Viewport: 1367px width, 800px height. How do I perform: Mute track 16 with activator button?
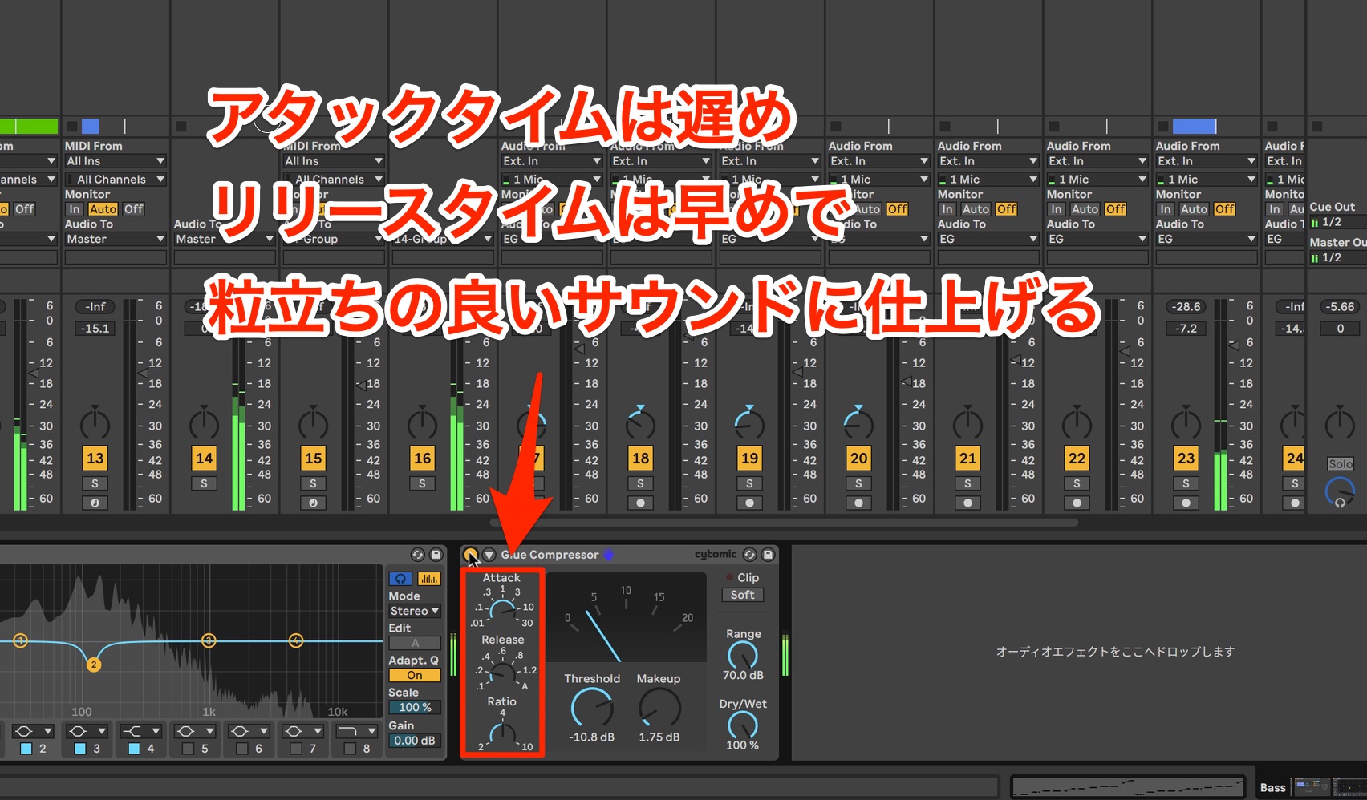423,459
